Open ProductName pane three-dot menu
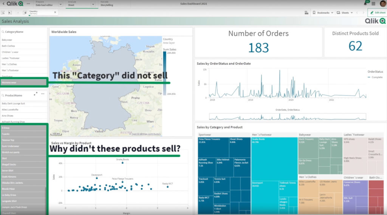 pos(43,94)
